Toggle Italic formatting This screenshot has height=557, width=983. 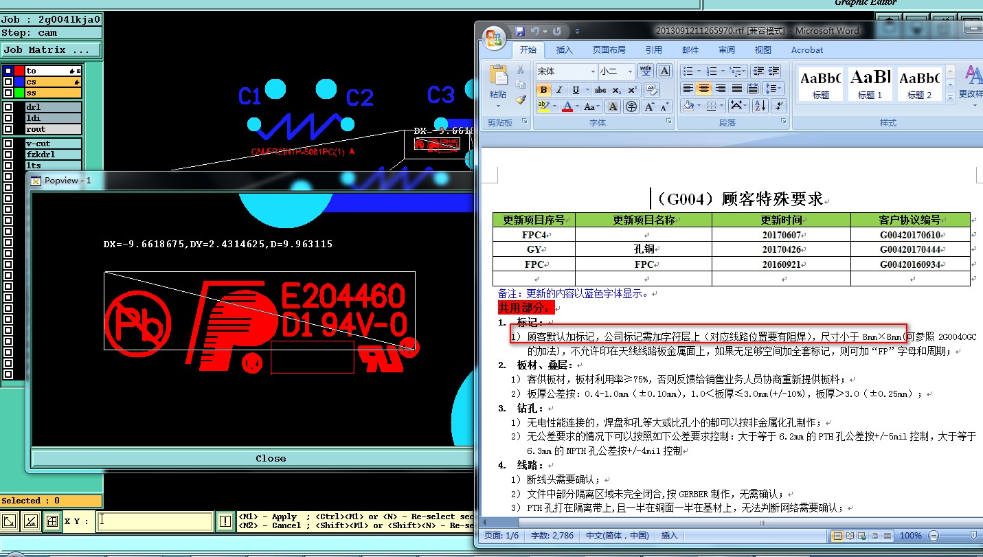[x=559, y=90]
